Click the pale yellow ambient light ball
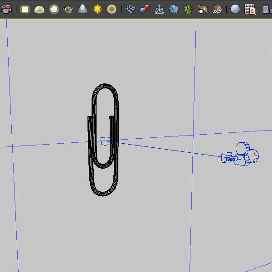The image size is (272, 272). [112, 9]
